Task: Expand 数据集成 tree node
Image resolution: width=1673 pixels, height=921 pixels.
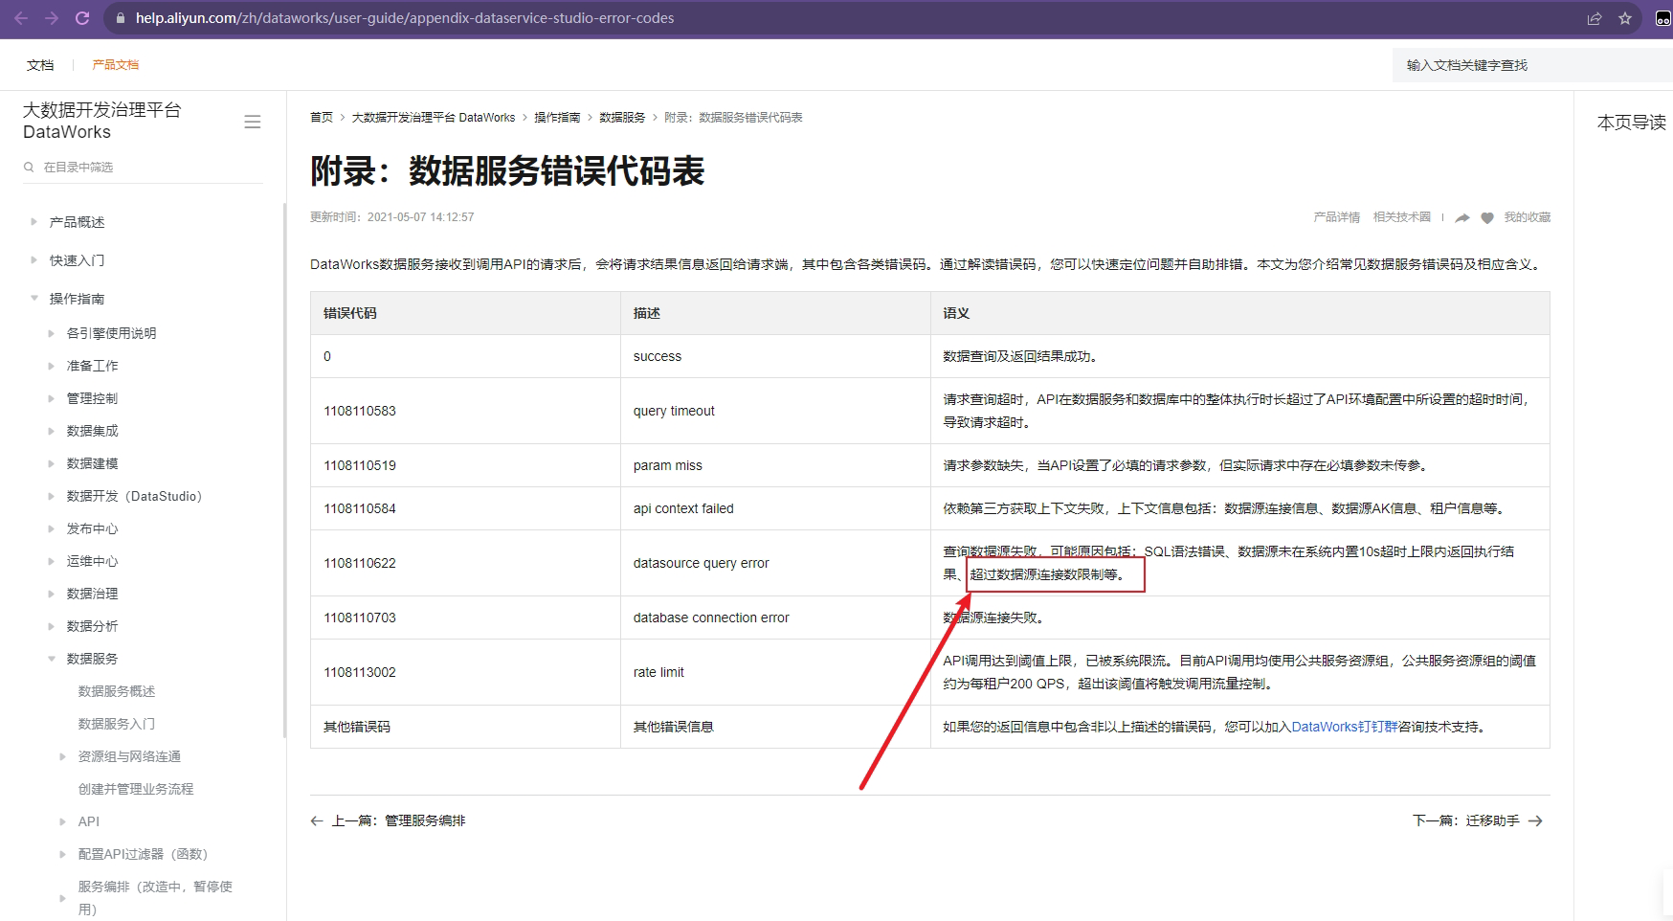Action: click(52, 431)
